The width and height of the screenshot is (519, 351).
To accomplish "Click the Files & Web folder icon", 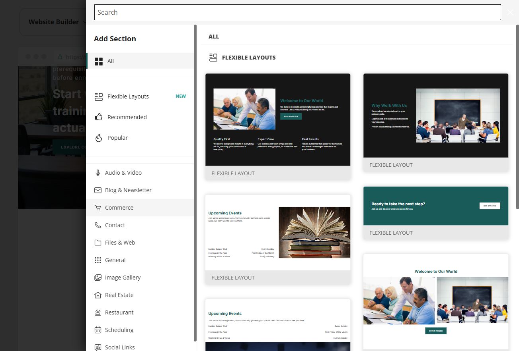I will 98,243.
